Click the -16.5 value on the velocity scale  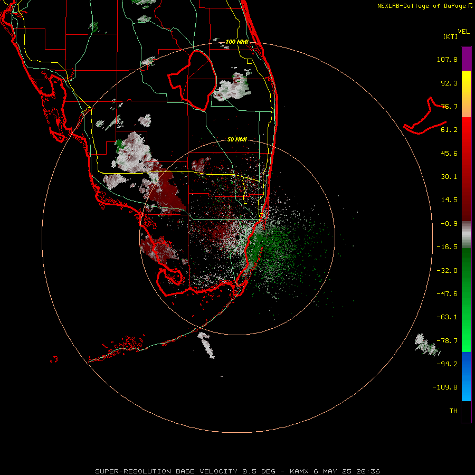pyautogui.click(x=447, y=247)
